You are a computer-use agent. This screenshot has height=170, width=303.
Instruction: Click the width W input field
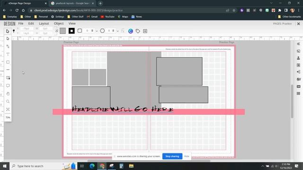[x=45, y=28]
